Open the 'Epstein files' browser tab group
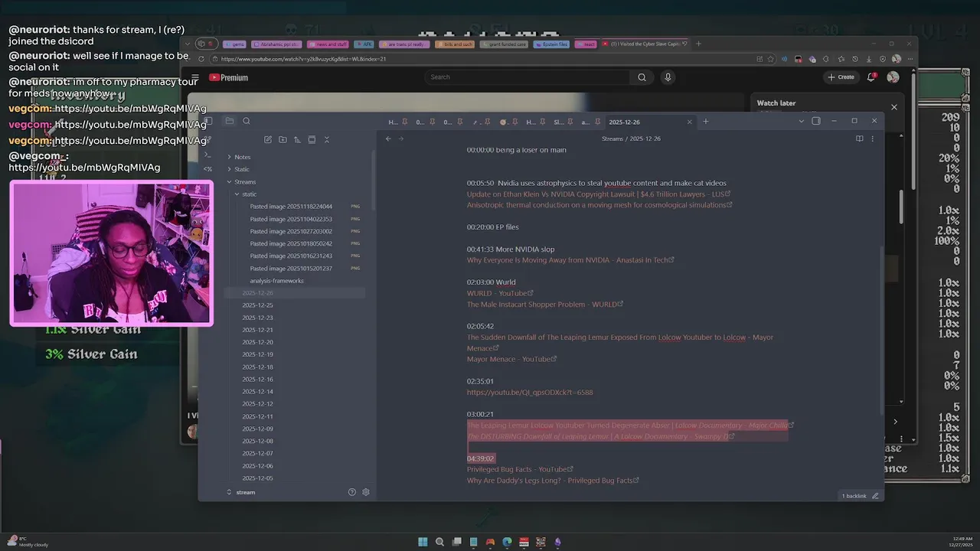Screen dimensions: 980x551 point(550,44)
